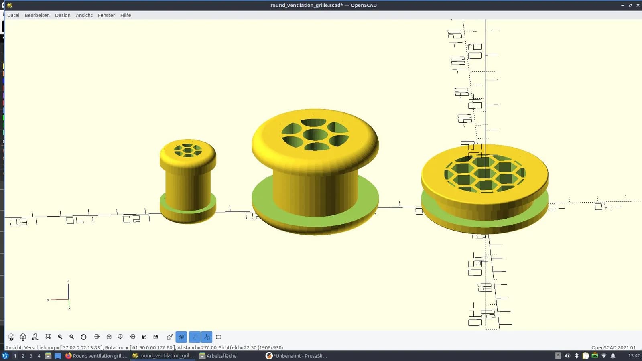This screenshot has width=642, height=361.
Task: Open the application launcher in the taskbar
Action: 5,356
